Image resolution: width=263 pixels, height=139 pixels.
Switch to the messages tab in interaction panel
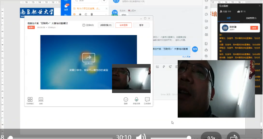[x=229, y=18]
